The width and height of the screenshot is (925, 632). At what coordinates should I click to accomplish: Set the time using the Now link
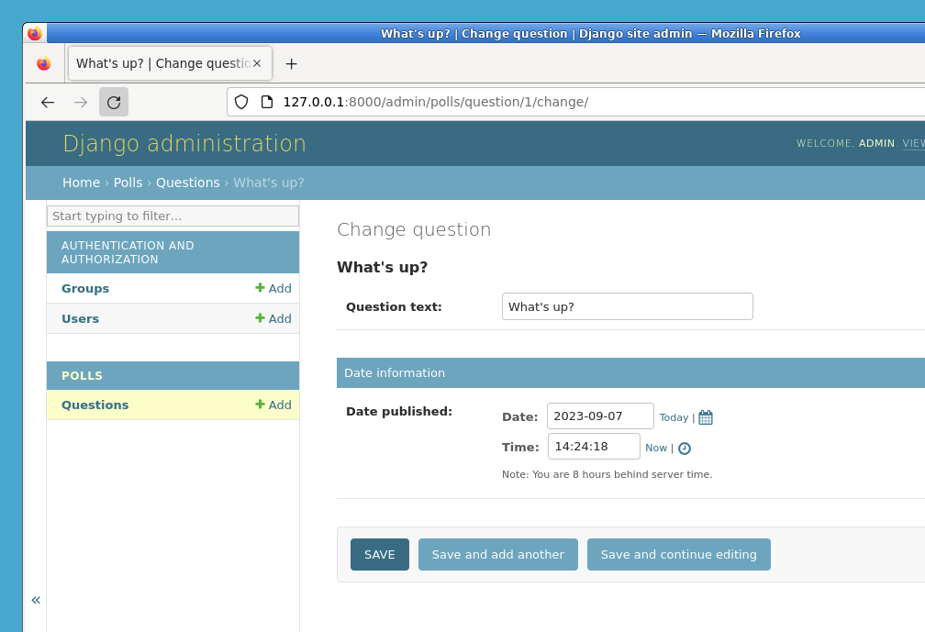point(656,448)
